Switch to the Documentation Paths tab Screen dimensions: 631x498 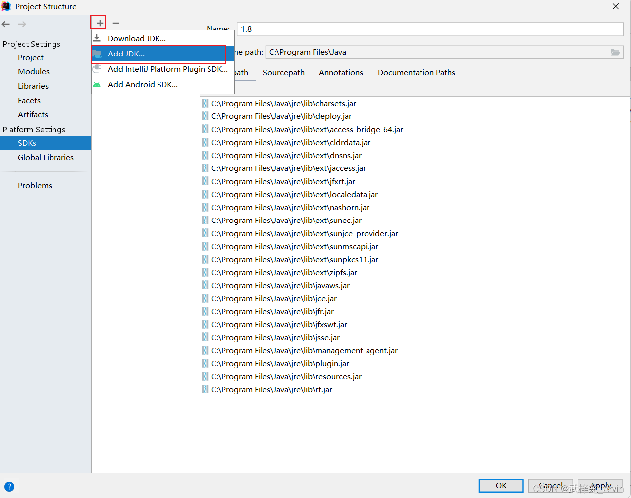417,72
